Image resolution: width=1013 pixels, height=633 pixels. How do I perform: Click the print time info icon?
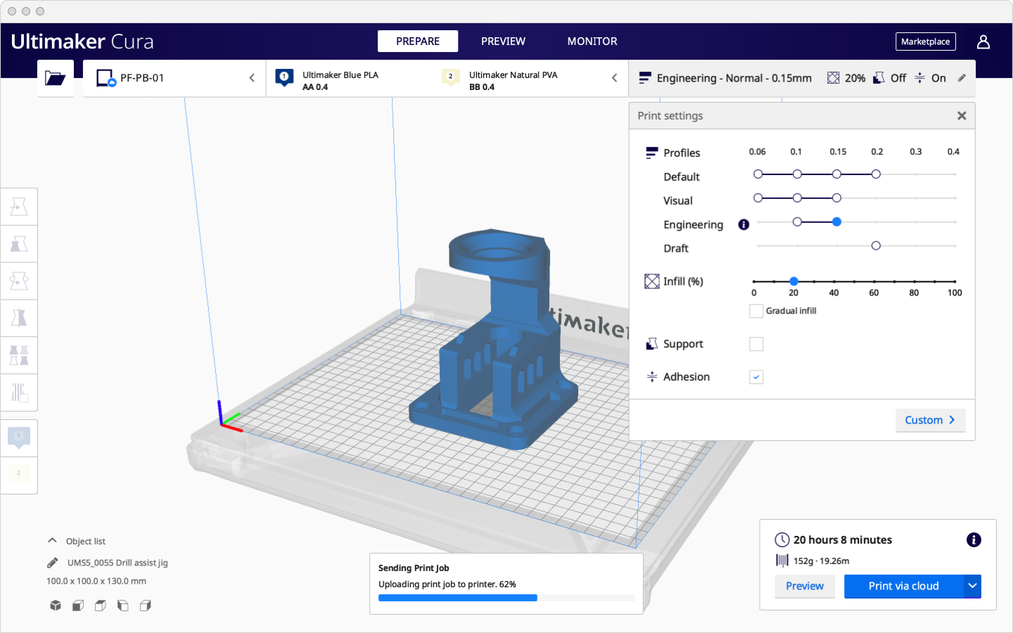pyautogui.click(x=974, y=540)
